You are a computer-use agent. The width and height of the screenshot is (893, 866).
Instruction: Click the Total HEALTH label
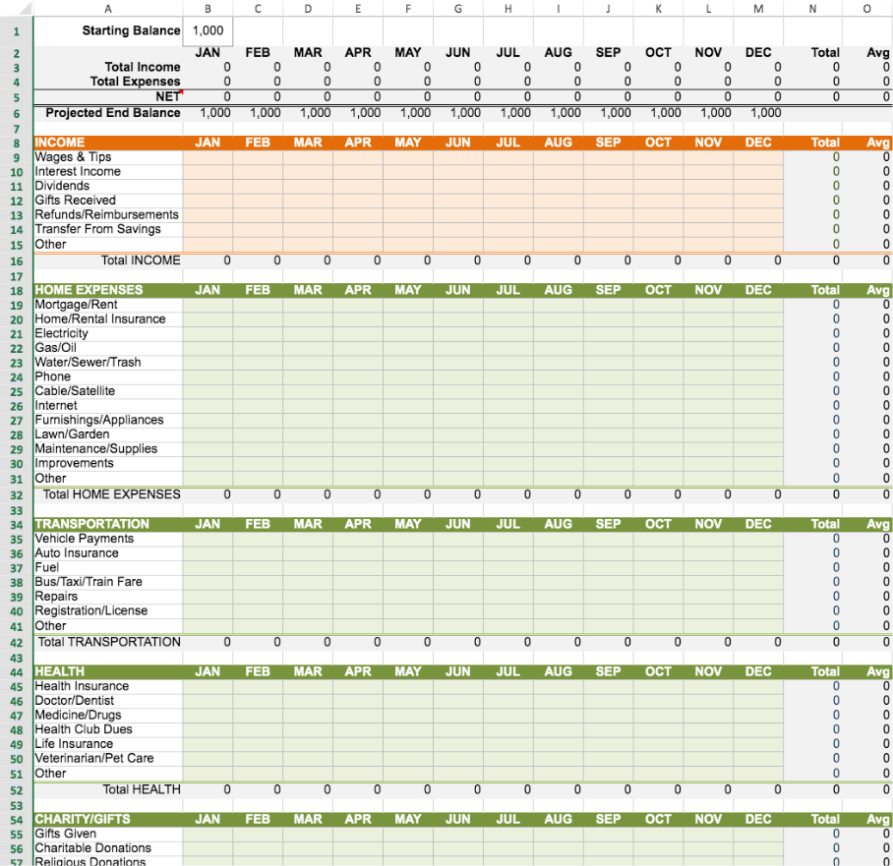142,789
